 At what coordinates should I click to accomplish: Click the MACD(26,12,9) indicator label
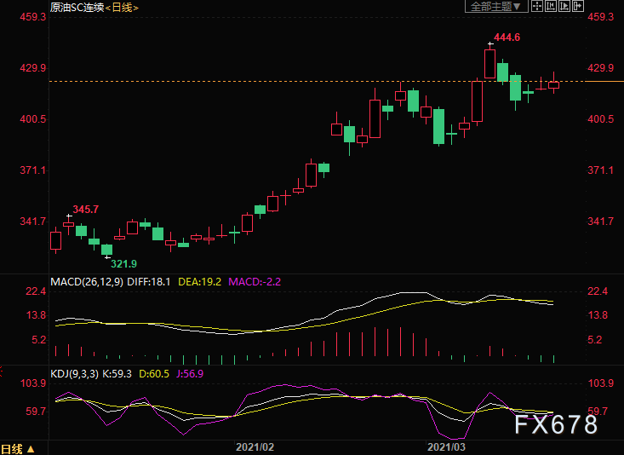point(87,282)
